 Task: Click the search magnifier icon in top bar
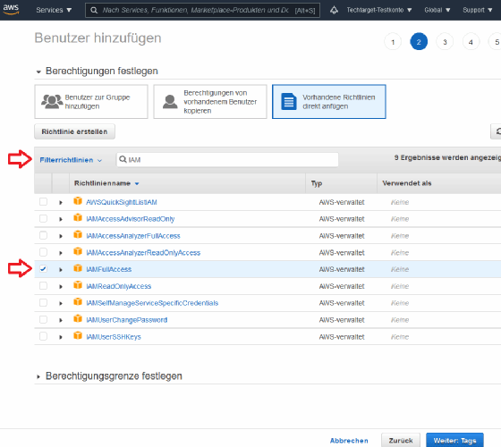(x=94, y=10)
